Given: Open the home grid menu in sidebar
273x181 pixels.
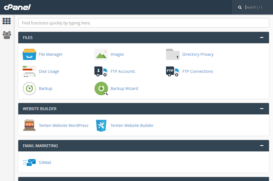Looking at the screenshot, I should tap(7, 21).
